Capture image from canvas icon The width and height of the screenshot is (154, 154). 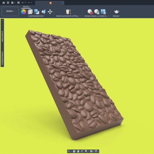click(x=103, y=12)
